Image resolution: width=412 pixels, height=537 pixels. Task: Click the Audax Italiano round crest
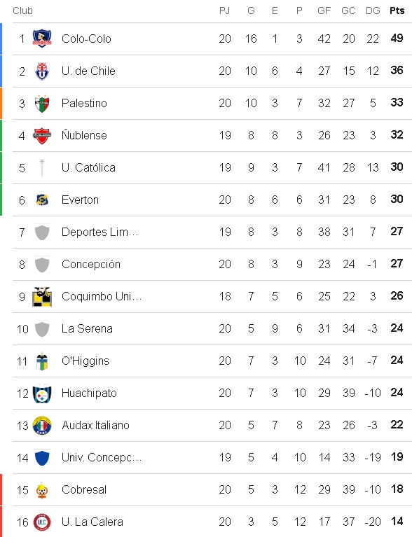(42, 426)
